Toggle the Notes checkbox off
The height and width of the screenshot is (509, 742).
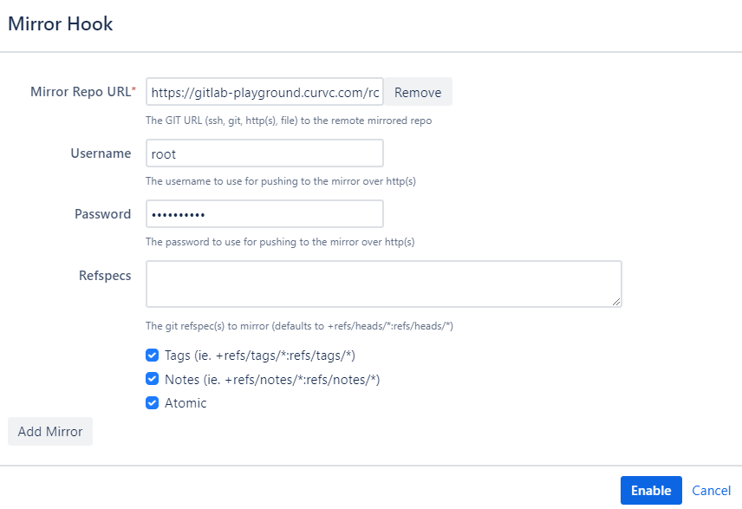[152, 379]
